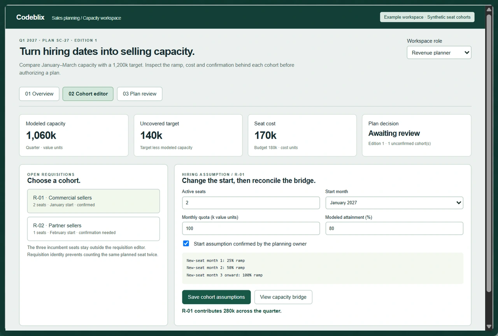
Task: Edit the Modeled attainment (%) field
Action: point(394,229)
